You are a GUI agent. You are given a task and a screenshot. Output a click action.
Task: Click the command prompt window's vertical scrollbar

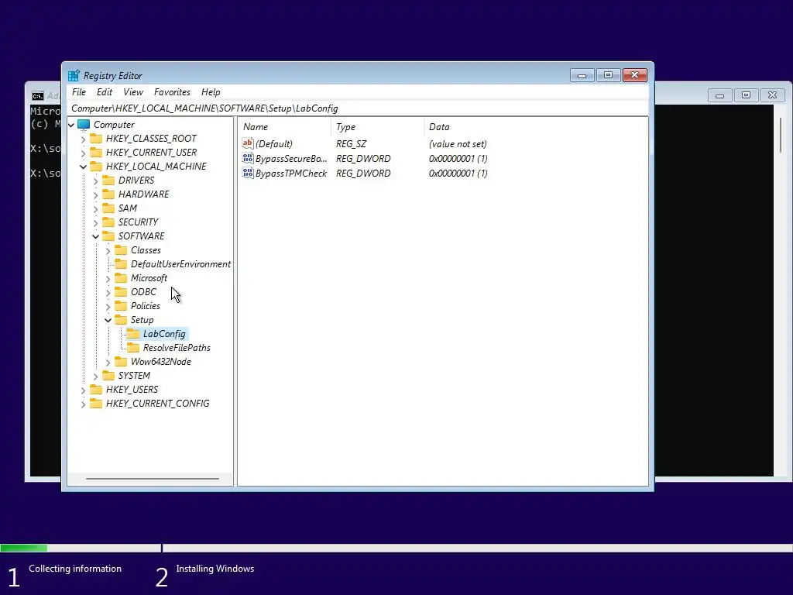point(781,136)
